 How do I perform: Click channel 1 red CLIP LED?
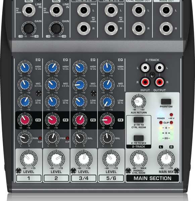pyautogui.click(x=40, y=138)
